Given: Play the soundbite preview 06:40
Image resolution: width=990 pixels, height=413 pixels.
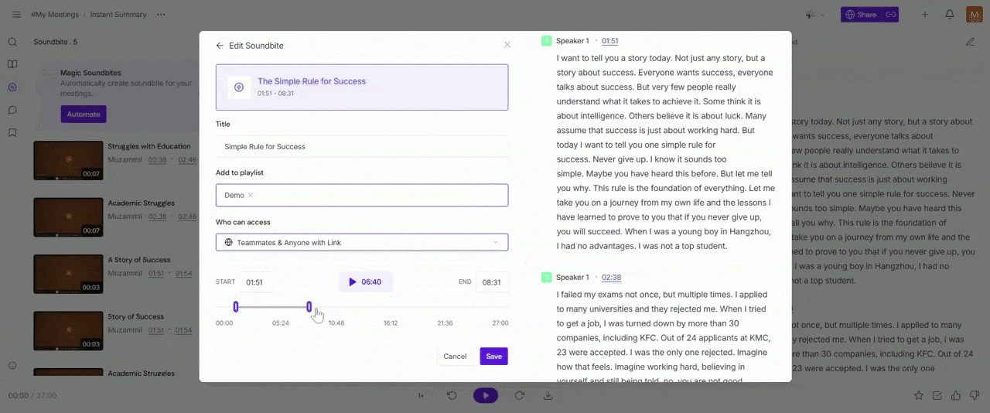Looking at the screenshot, I should click(x=366, y=282).
